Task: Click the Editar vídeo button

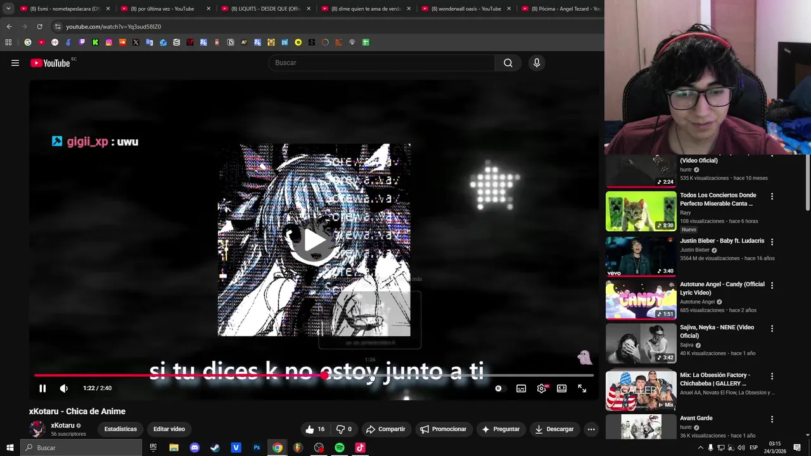Action: [169, 429]
